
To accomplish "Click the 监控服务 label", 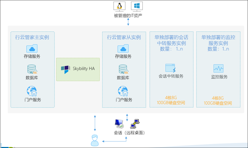I will click(219, 77).
